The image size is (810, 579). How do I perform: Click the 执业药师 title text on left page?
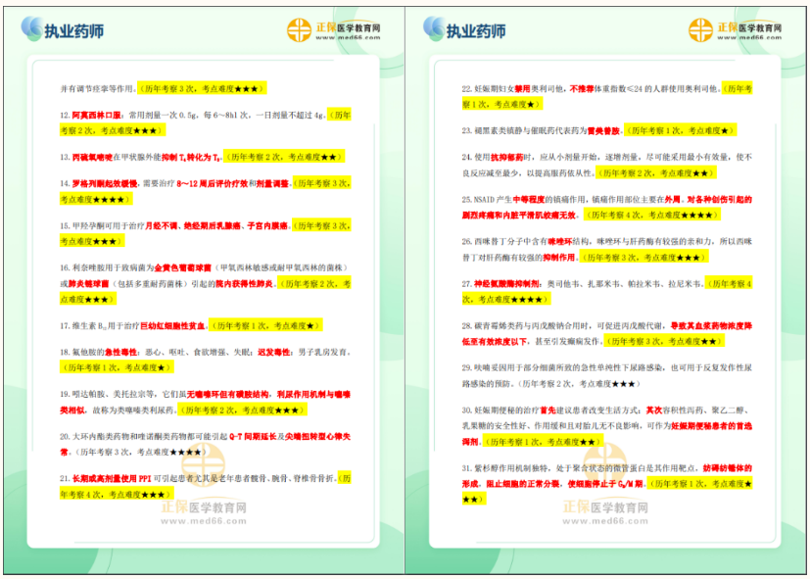pyautogui.click(x=73, y=30)
